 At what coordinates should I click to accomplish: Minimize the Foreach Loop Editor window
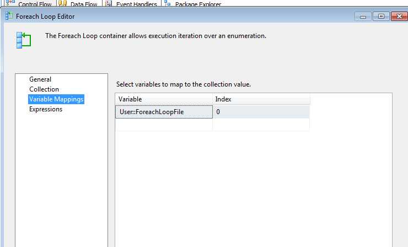click(x=363, y=17)
